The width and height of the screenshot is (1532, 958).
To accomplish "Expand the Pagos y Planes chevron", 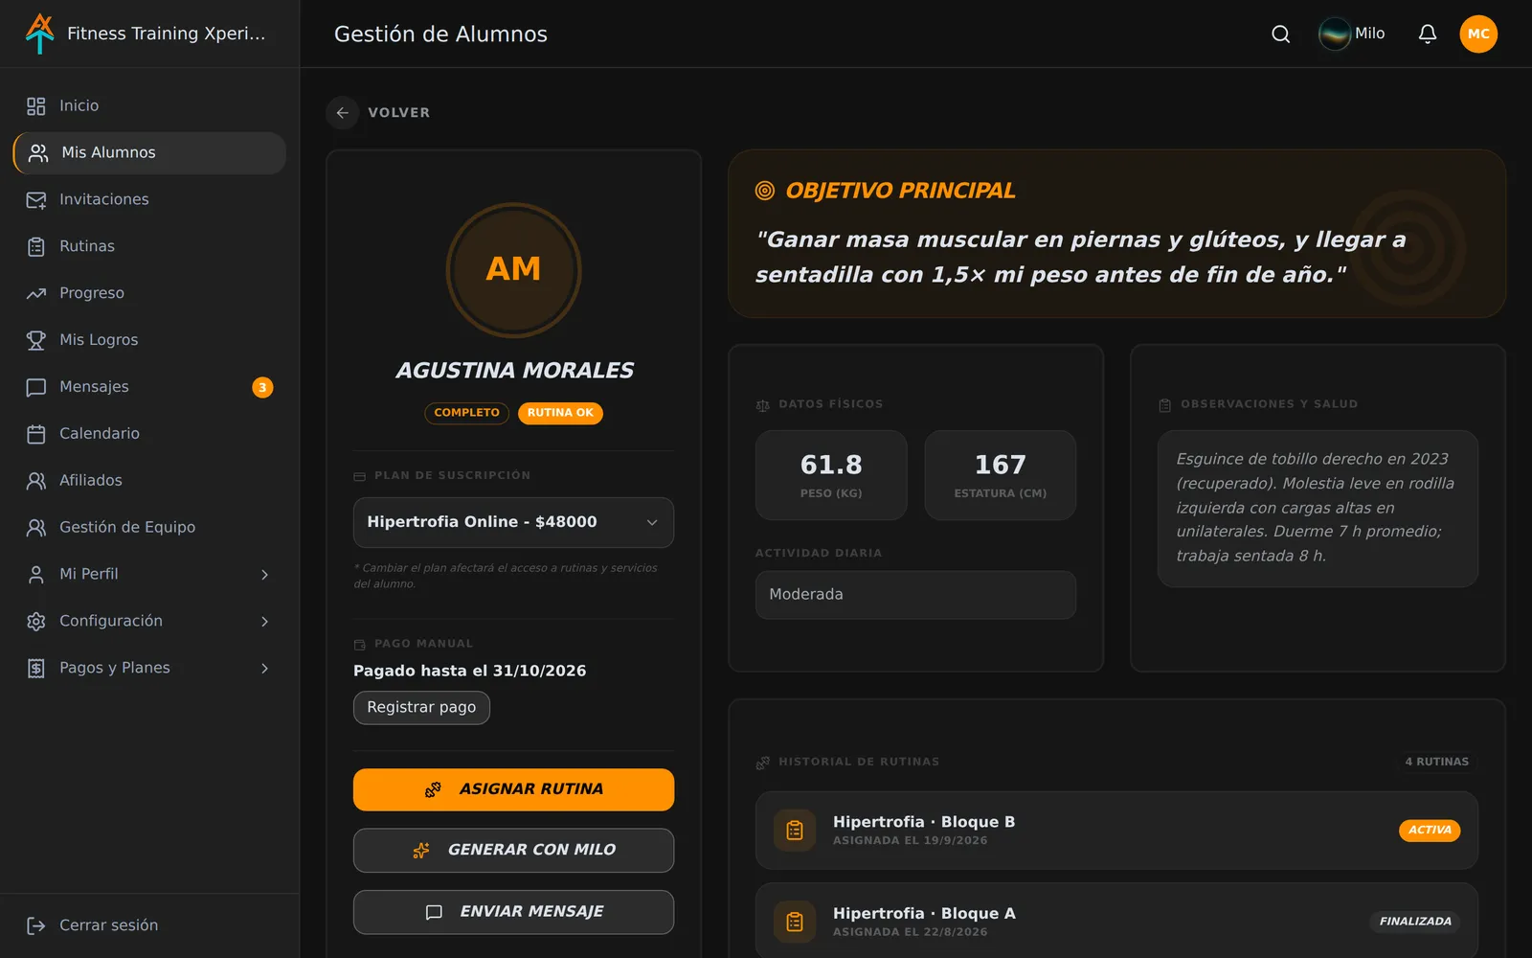I will coord(265,669).
